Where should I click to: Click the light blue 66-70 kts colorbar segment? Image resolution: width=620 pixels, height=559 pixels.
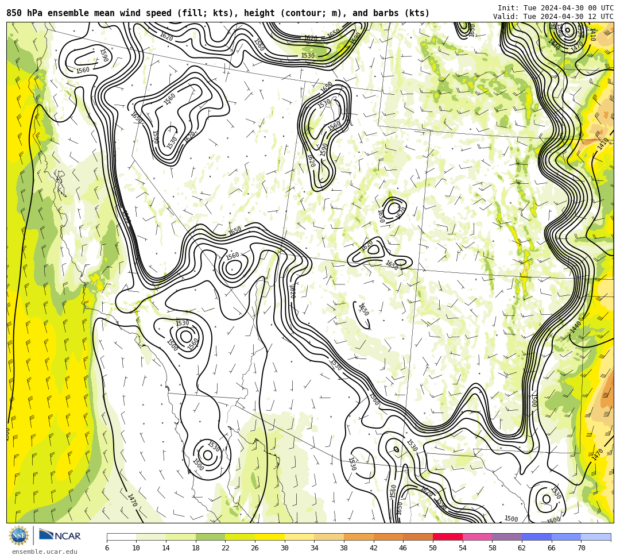tap(566, 537)
